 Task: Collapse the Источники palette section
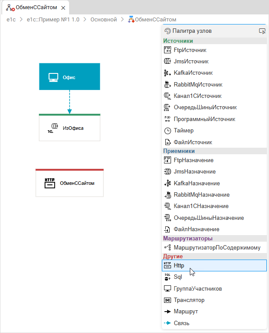(x=214, y=41)
